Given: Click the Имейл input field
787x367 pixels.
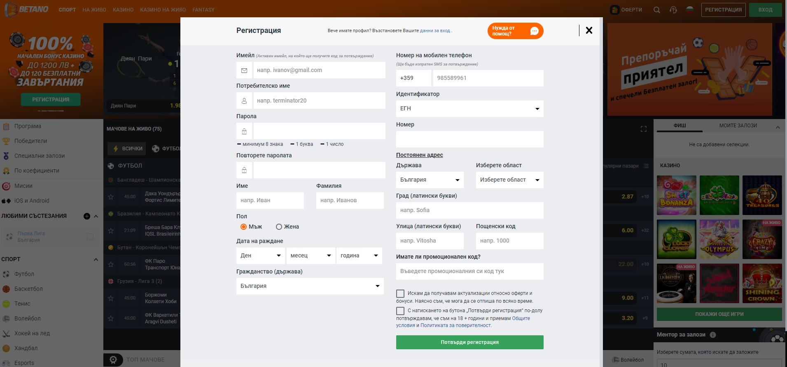Looking at the screenshot, I should [319, 70].
